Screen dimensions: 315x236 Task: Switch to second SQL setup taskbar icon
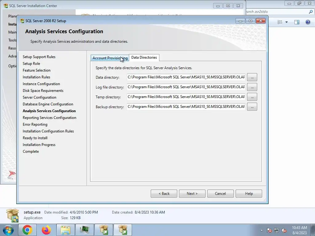(x=123, y=230)
